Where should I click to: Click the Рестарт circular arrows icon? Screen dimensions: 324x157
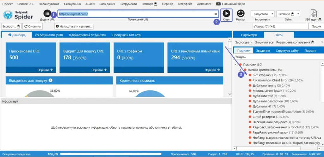[x=240, y=14]
